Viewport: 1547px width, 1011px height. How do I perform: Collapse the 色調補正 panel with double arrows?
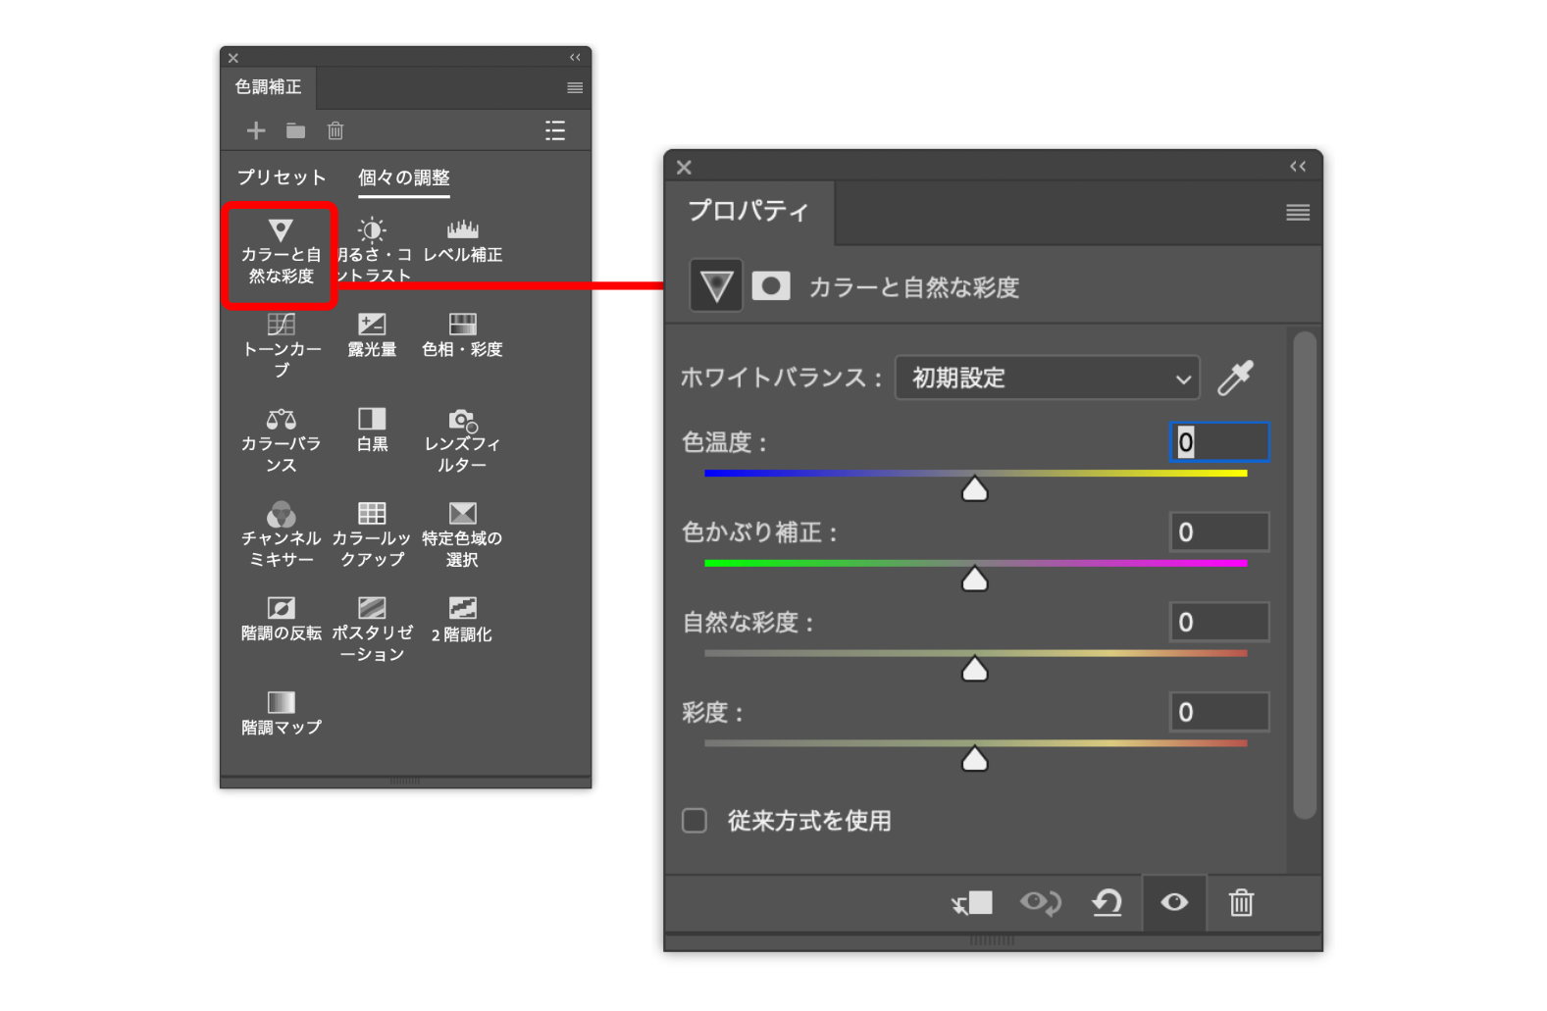575,58
